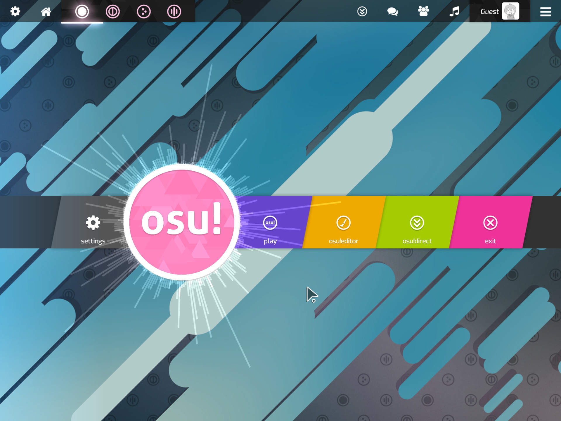Viewport: 561px width, 421px height.
Task: Open the social users icon
Action: click(423, 11)
